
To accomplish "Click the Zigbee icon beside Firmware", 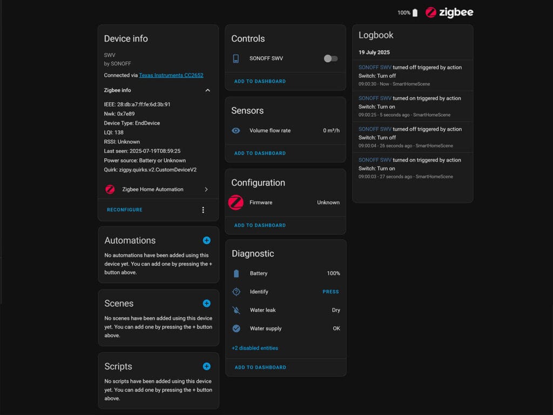I will tap(235, 203).
